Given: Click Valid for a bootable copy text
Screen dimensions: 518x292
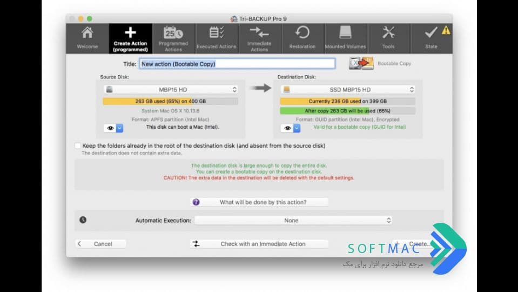Looking at the screenshot, I should [x=360, y=127].
